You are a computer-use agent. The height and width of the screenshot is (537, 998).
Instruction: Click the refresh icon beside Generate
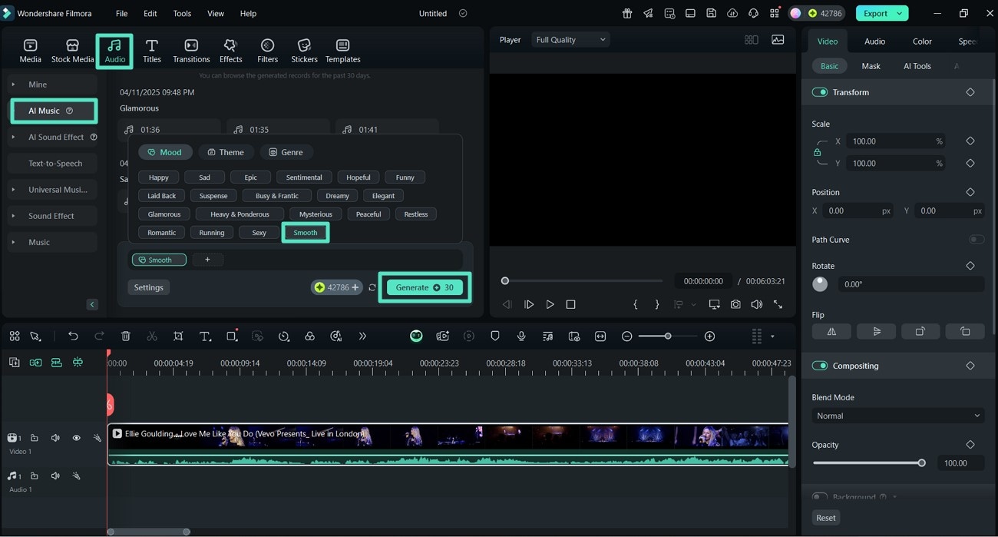pos(372,287)
